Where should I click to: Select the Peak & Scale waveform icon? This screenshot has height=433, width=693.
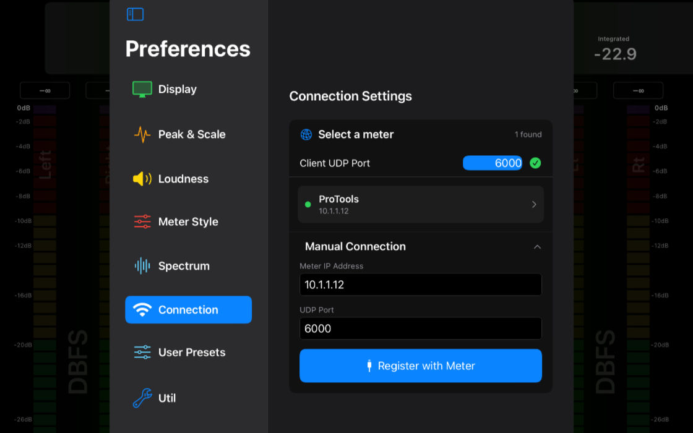click(x=142, y=134)
